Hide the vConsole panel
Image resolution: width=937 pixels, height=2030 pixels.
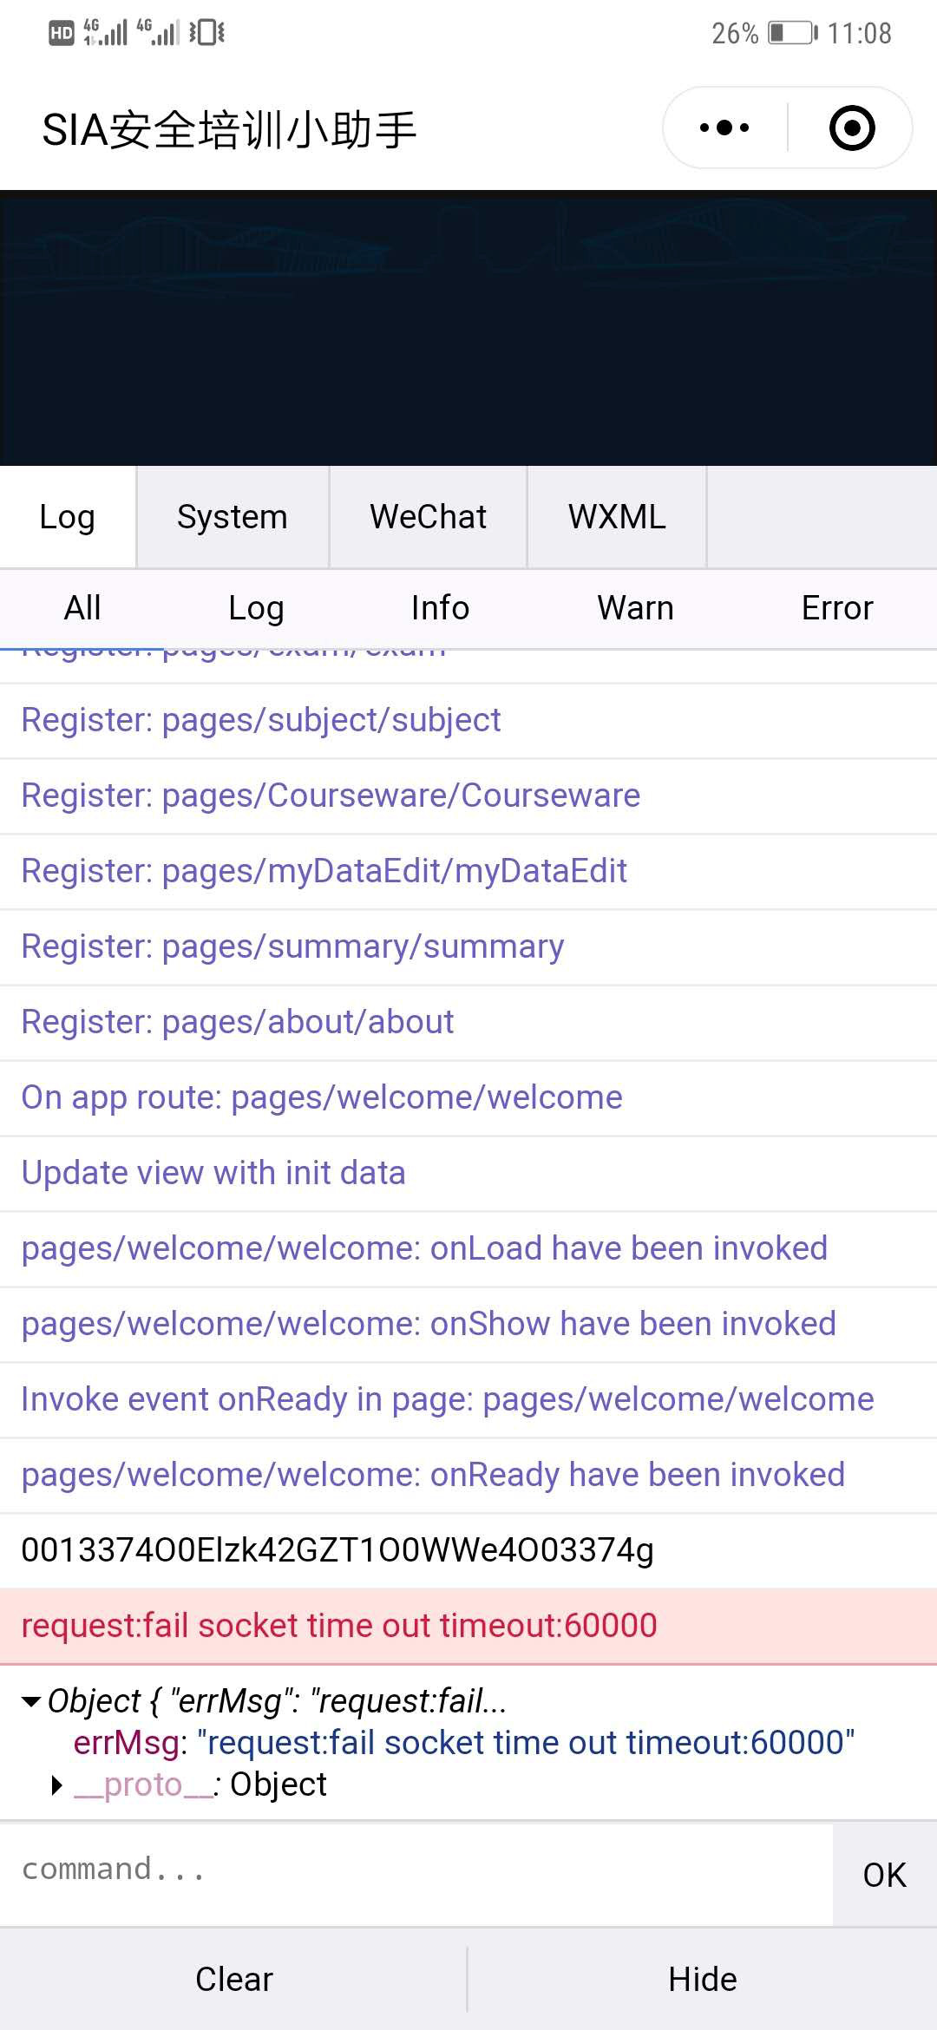pos(702,1979)
